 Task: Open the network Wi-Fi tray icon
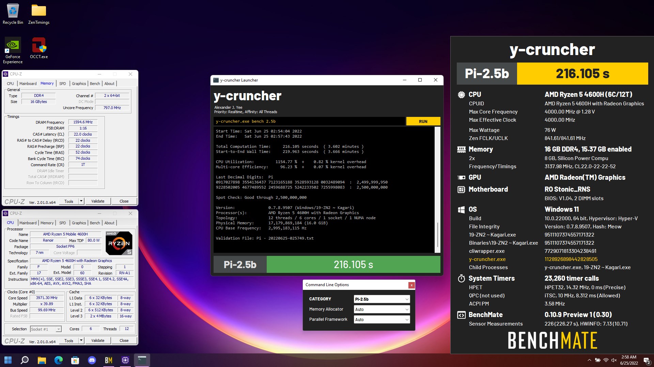606,360
